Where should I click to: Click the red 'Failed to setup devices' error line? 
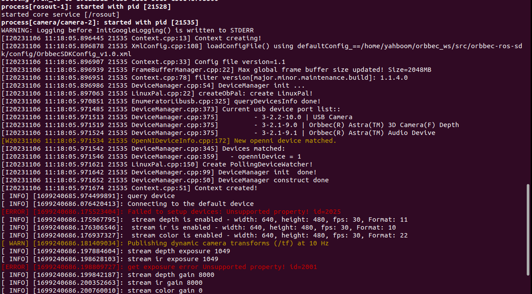(171, 212)
